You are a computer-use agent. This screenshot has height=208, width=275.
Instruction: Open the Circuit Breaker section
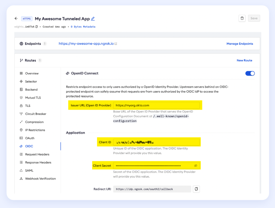pyautogui.click(x=36, y=114)
